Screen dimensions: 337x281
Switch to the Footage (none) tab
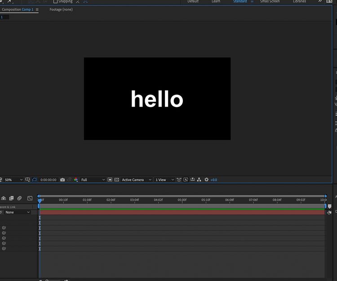click(61, 9)
